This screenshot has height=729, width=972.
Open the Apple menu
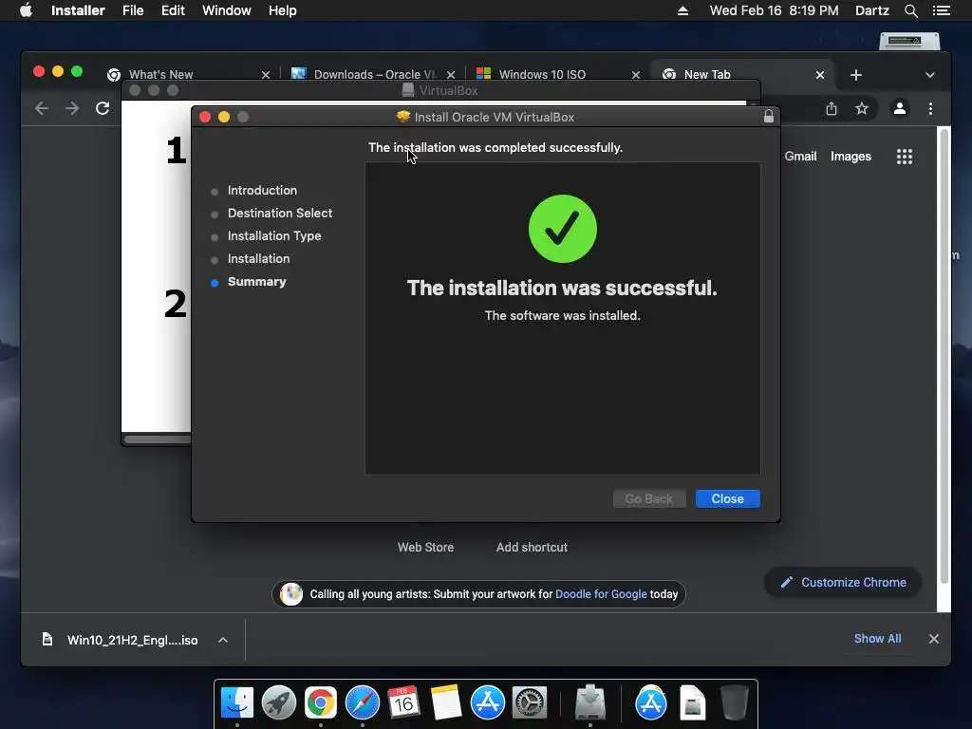tap(26, 10)
